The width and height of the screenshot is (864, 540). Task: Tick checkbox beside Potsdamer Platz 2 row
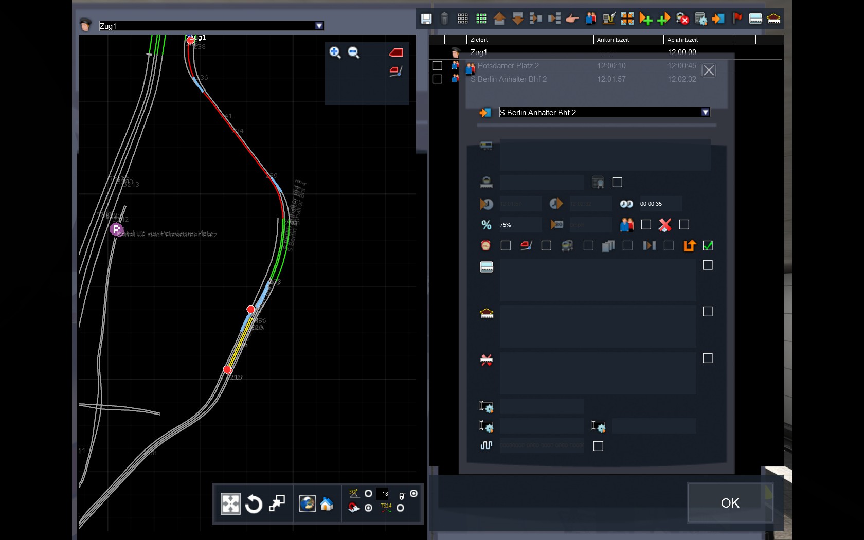pyautogui.click(x=437, y=66)
